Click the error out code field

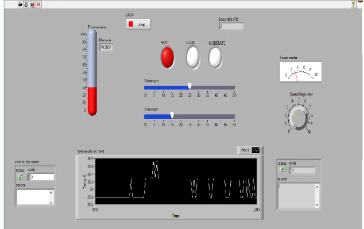coord(302,170)
